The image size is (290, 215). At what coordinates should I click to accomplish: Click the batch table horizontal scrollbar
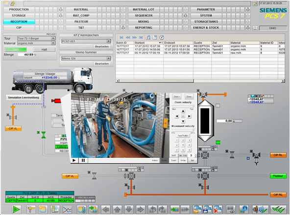200,81
